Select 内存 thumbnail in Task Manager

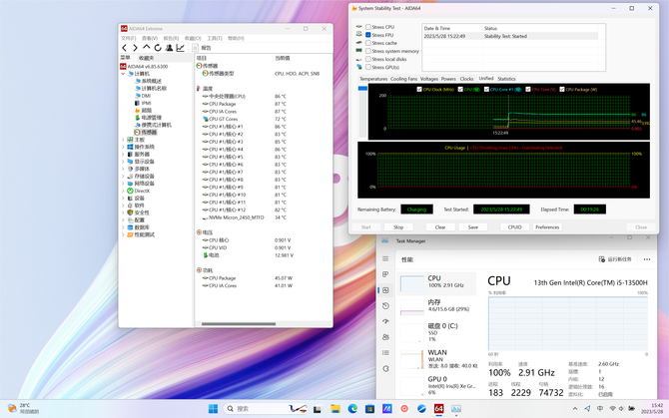coord(412,307)
